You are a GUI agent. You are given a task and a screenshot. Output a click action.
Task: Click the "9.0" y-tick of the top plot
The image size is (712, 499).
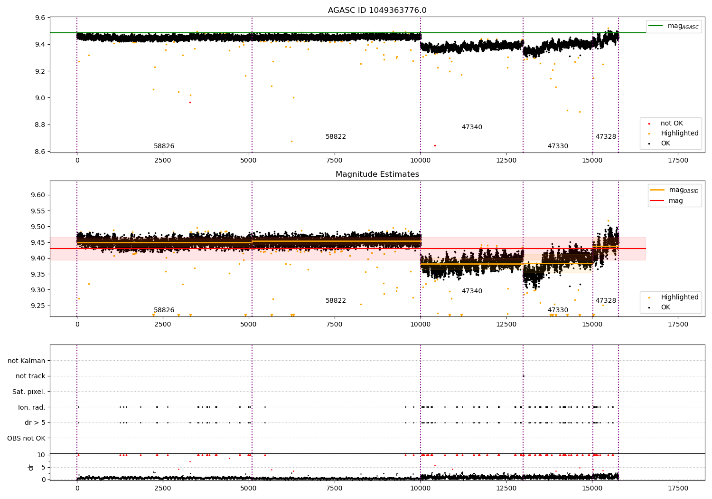[x=40, y=98]
